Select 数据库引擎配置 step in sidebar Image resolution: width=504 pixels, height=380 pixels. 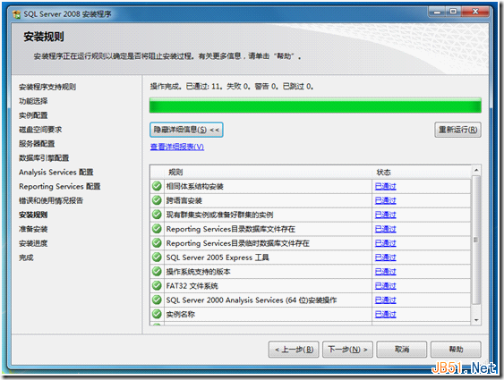point(44,158)
